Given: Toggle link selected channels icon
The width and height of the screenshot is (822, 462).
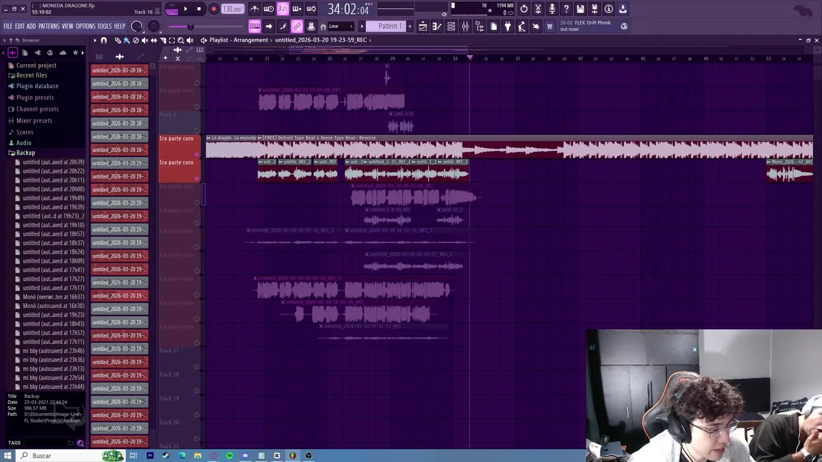Looking at the screenshot, I should pos(297,26).
